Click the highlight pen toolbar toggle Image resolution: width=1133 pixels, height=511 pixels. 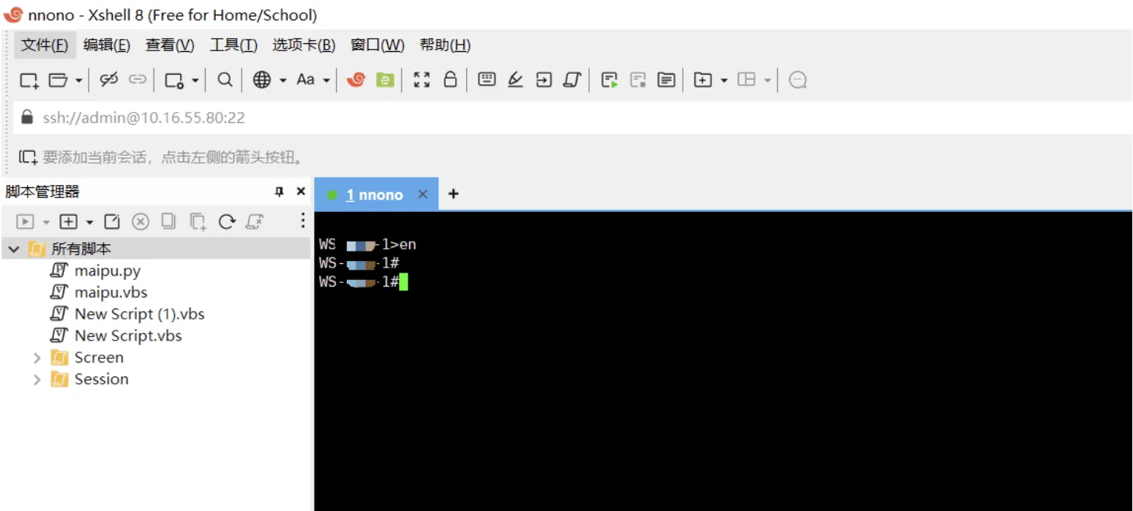coord(515,80)
